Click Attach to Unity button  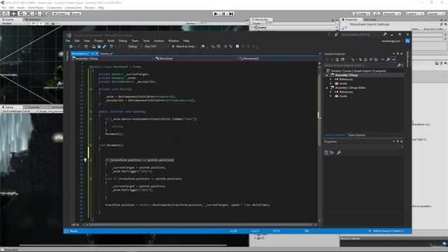click(x=184, y=47)
